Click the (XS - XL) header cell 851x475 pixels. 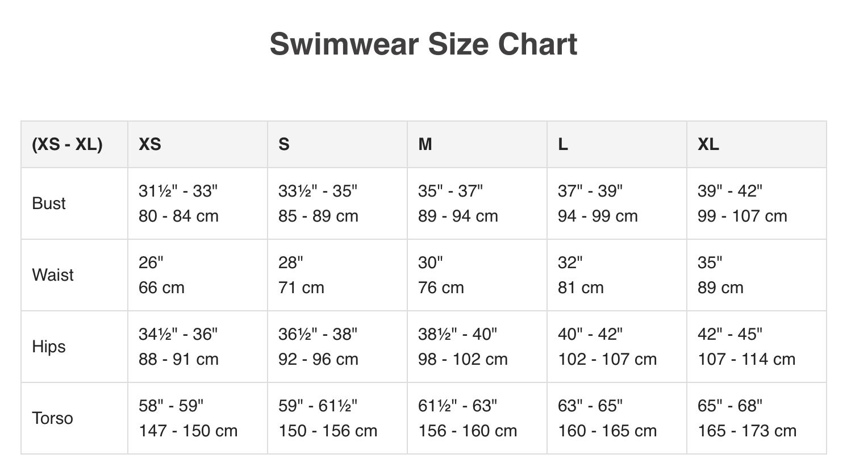click(67, 144)
